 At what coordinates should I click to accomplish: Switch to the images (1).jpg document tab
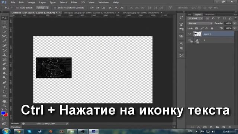(90, 13)
